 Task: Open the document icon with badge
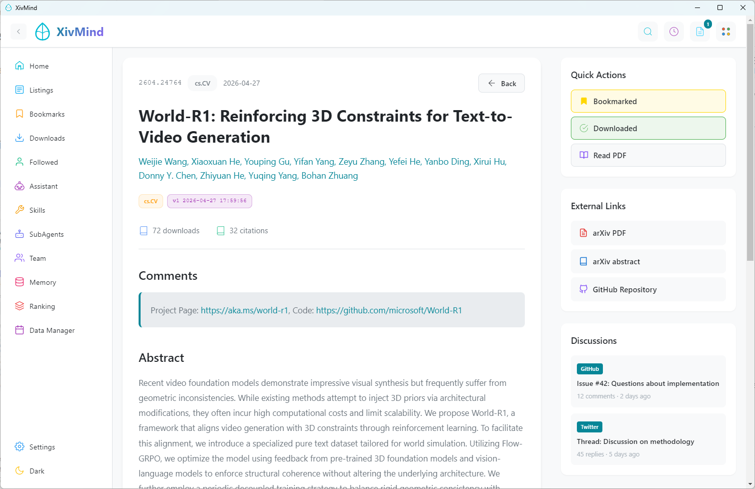pos(700,32)
